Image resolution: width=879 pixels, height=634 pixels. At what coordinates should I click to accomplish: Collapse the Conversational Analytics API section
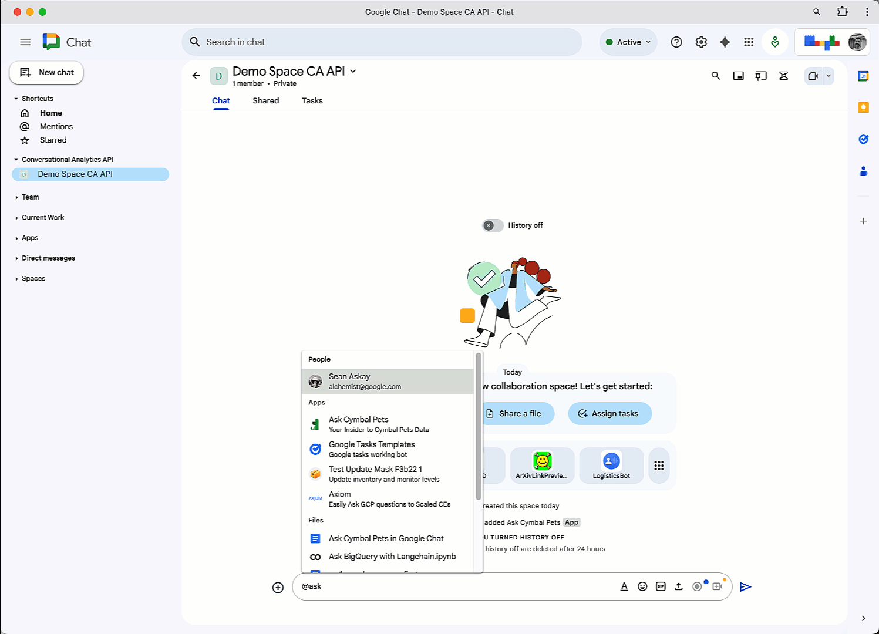pyautogui.click(x=16, y=160)
